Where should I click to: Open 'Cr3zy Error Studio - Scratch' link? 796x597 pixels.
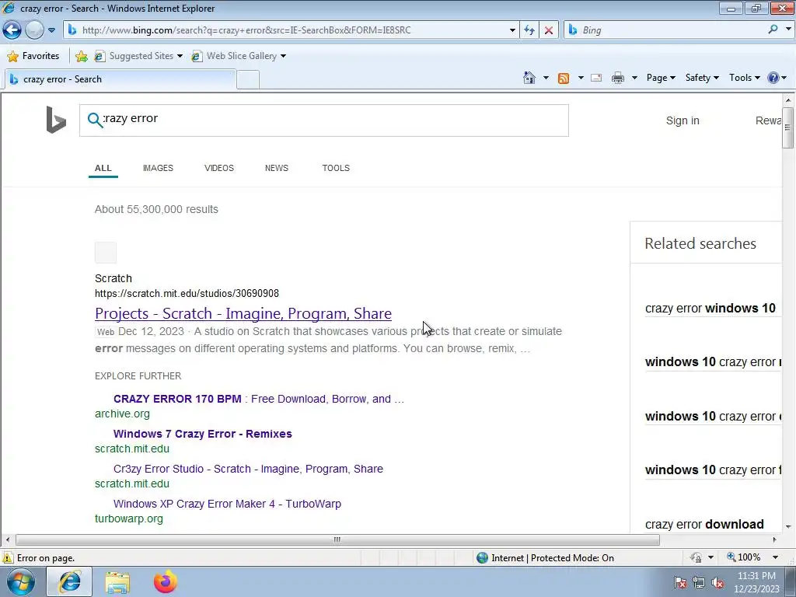[x=248, y=469]
